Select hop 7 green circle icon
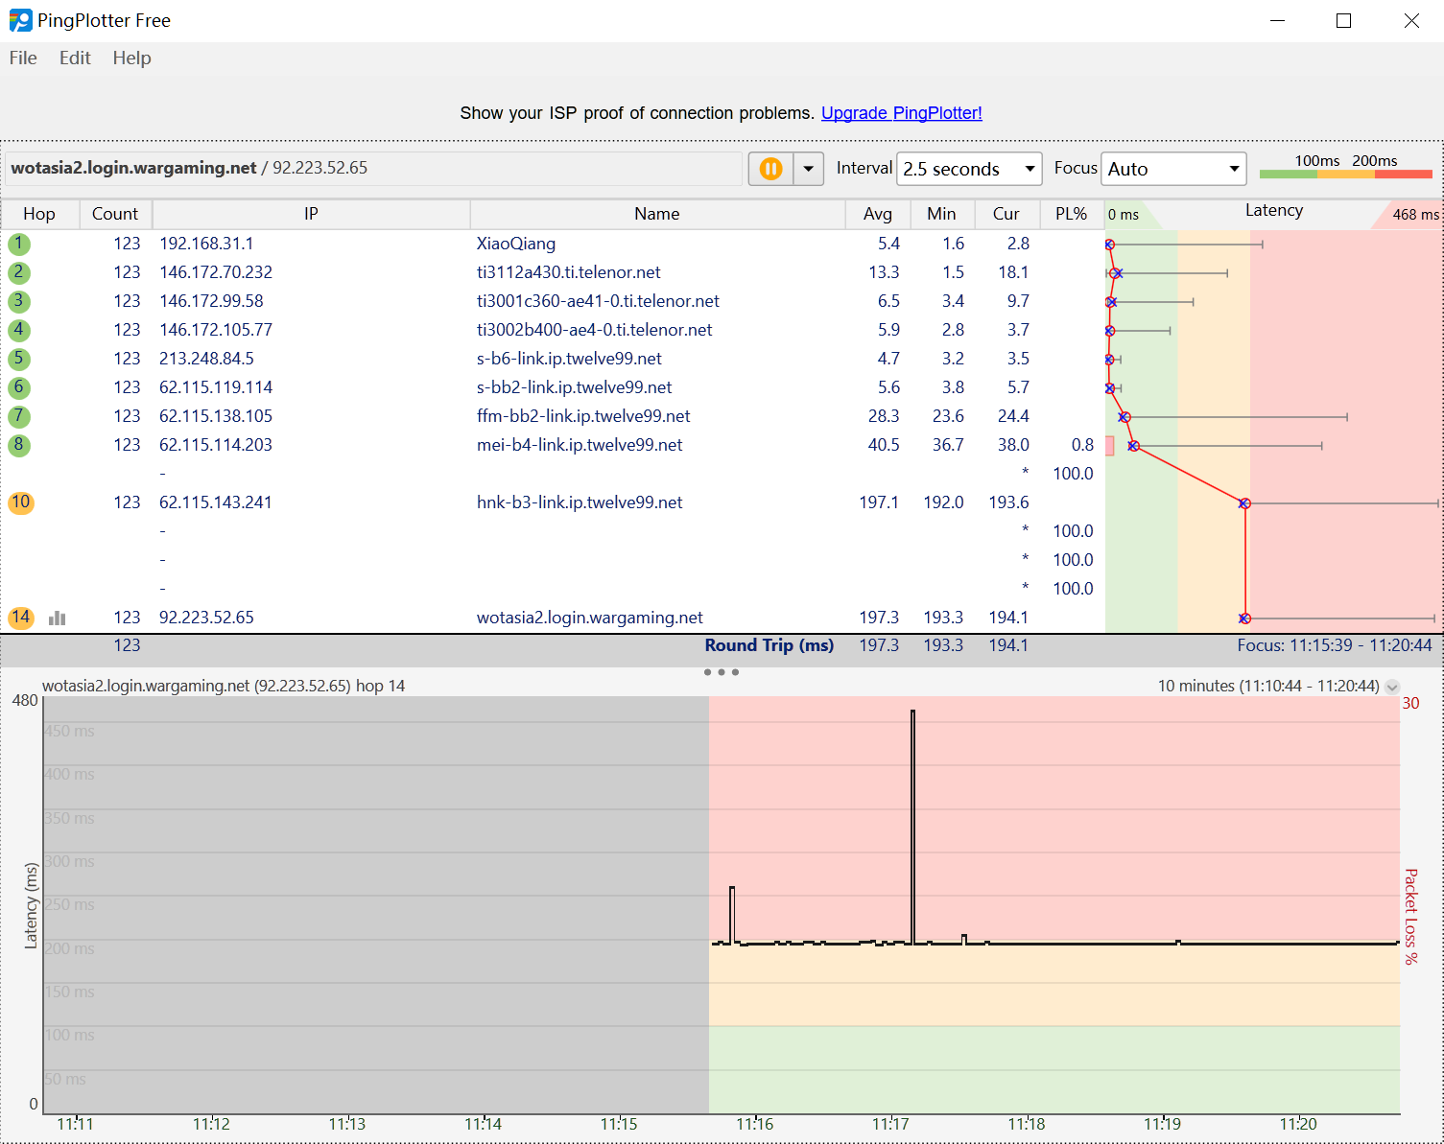The image size is (1444, 1144). point(19,416)
